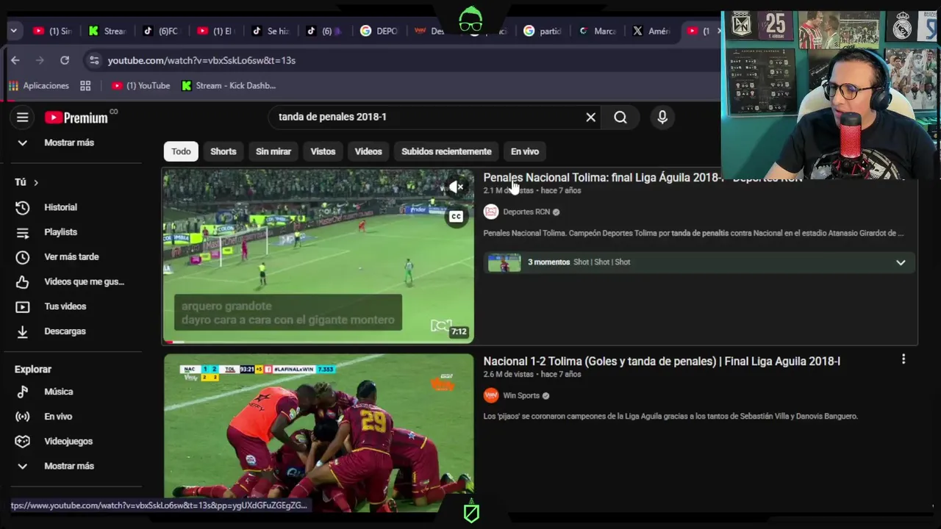The image size is (941, 529).
Task: Open Penales Nacional Tolima video title
Action: tap(643, 178)
